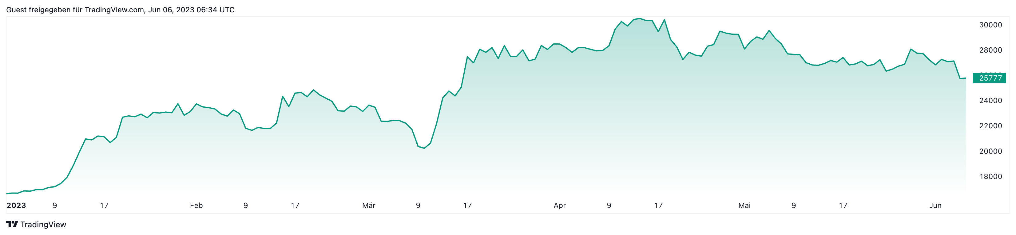
Task: Click the 24000 price axis label
Action: click(990, 101)
